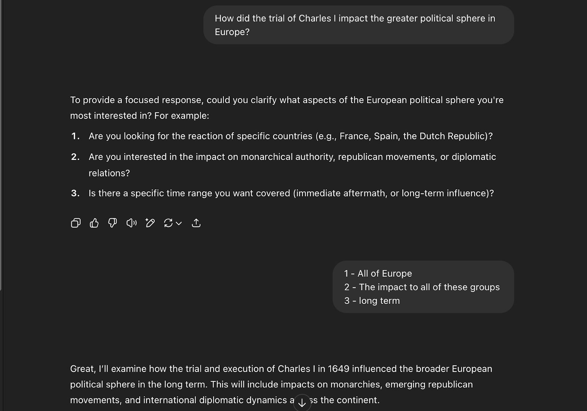Image resolution: width=587 pixels, height=411 pixels.
Task: Share the response using the upload icon
Action: 196,223
